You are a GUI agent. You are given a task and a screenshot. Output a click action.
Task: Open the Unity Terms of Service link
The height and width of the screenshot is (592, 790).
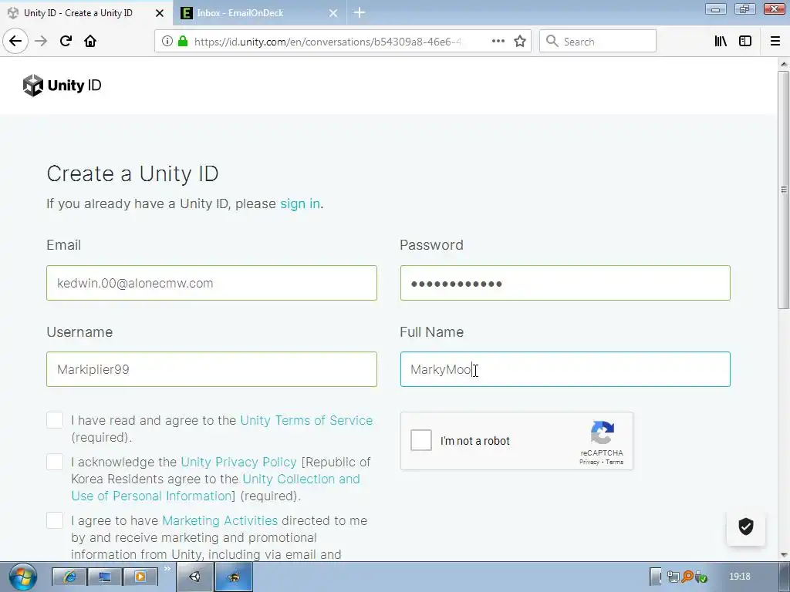tap(306, 420)
